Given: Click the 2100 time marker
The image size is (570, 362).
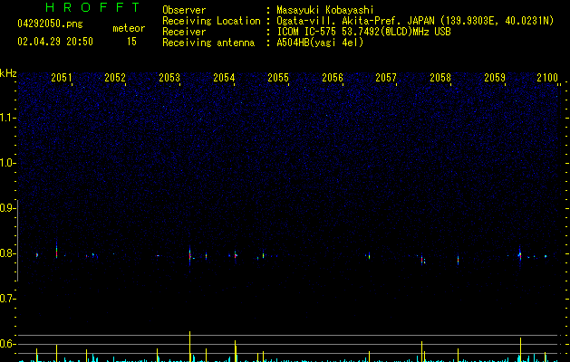Looking at the screenshot, I should tap(547, 77).
